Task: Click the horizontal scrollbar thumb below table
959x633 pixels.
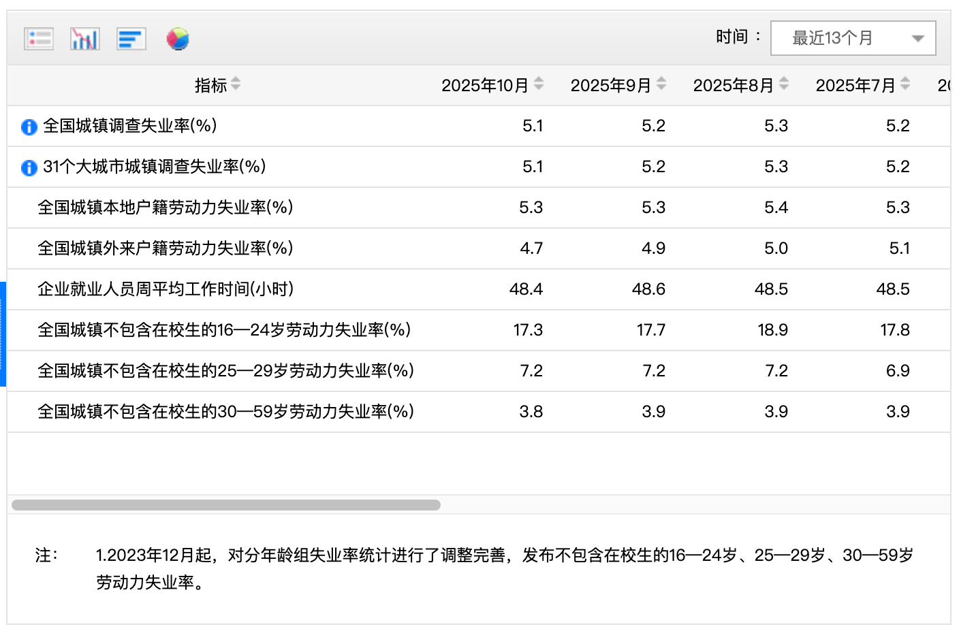Action: coord(226,505)
